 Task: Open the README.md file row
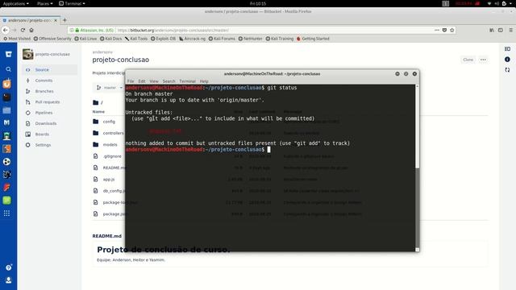pos(114,168)
